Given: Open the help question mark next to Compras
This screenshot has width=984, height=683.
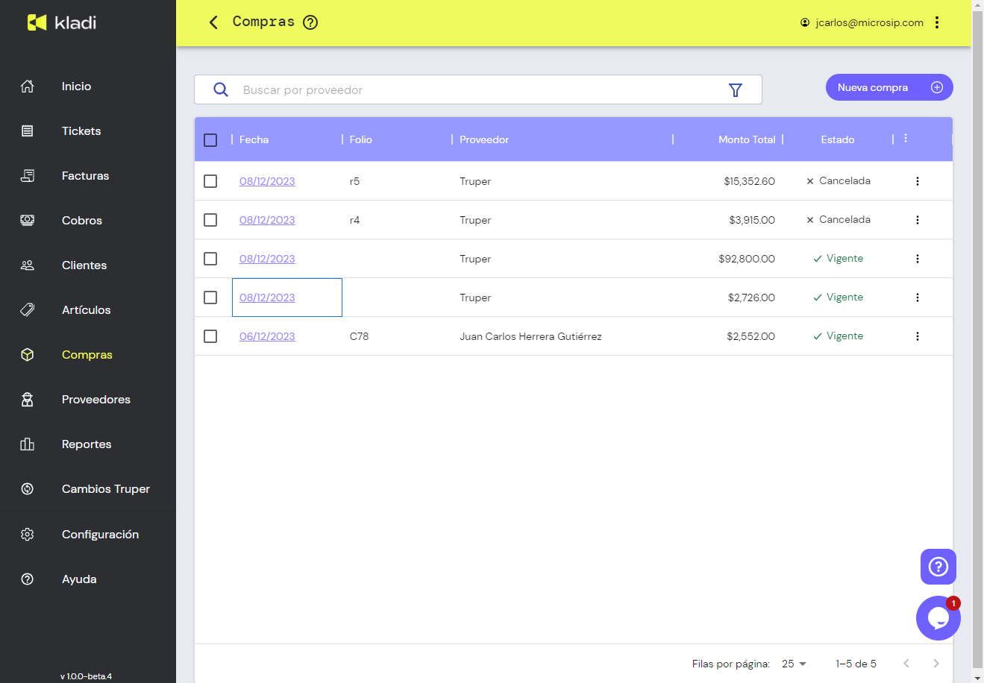Looking at the screenshot, I should tap(310, 22).
